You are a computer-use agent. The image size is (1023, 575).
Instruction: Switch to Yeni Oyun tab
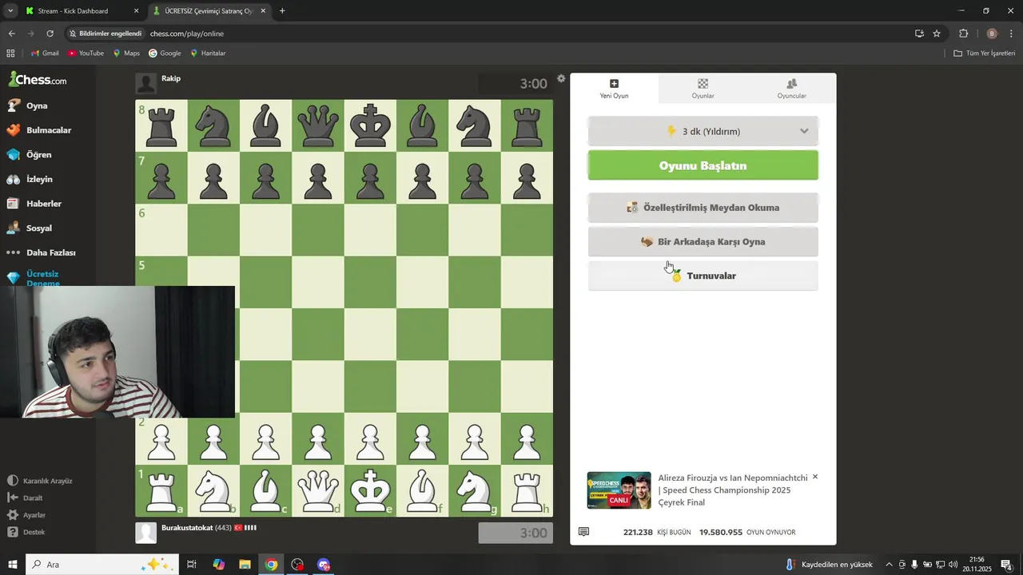coord(615,88)
